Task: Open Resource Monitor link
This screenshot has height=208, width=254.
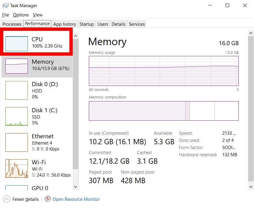Action: click(x=76, y=199)
